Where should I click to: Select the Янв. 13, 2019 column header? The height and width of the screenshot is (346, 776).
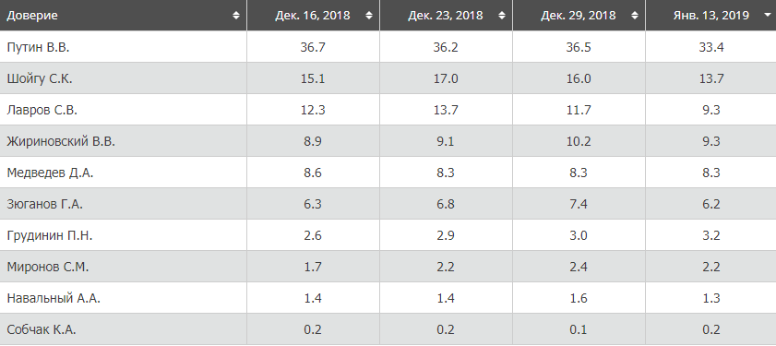coord(710,16)
